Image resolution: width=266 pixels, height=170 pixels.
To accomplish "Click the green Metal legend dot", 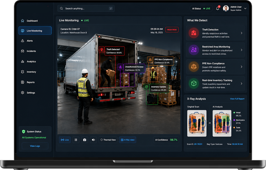I will pos(234,113).
